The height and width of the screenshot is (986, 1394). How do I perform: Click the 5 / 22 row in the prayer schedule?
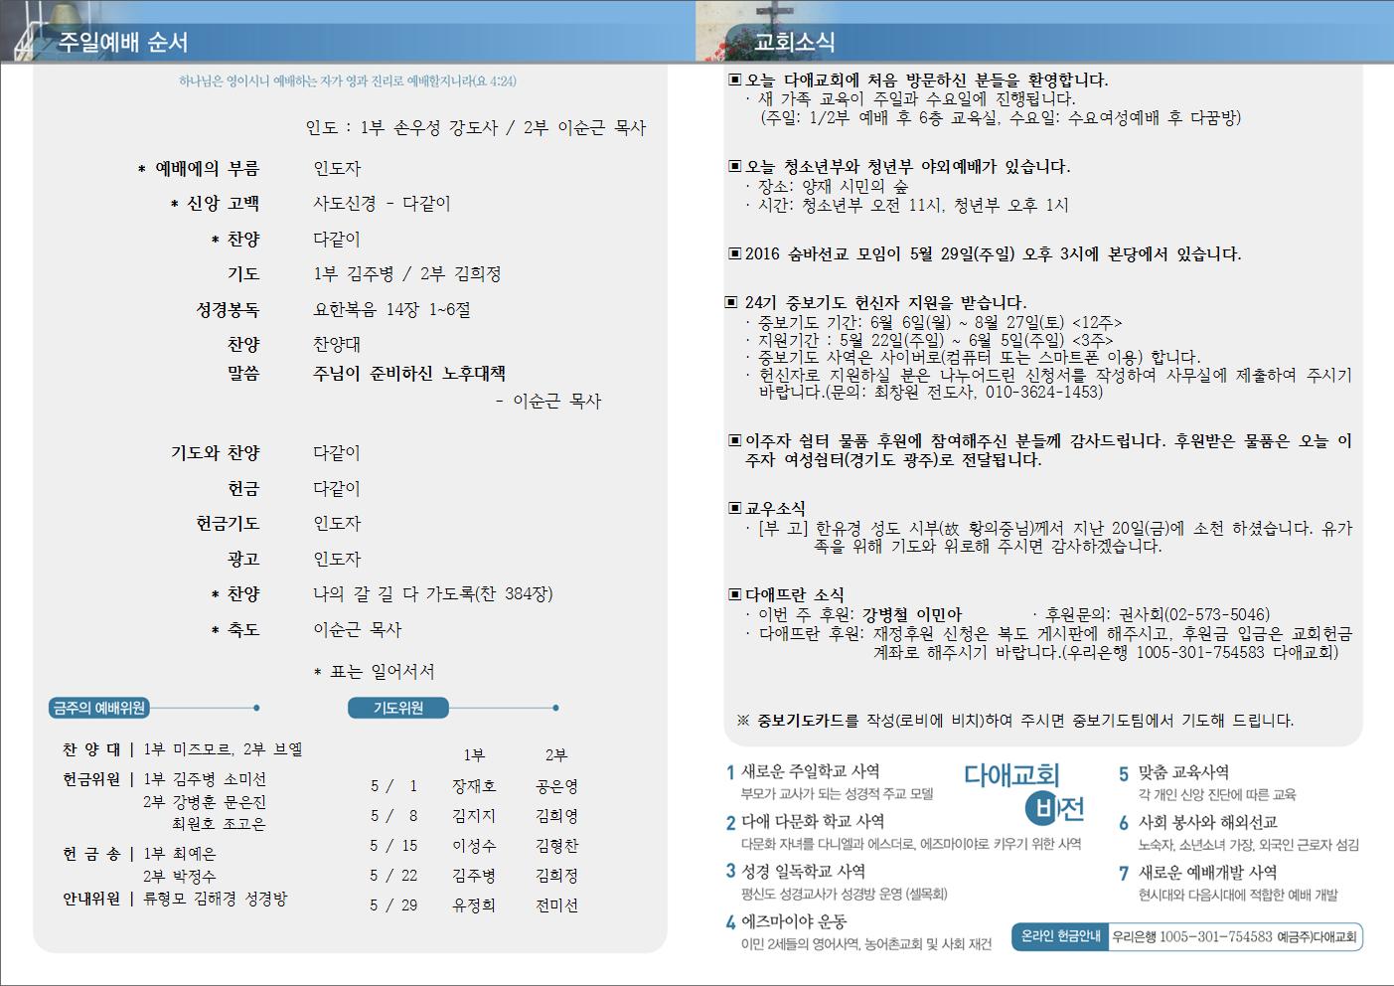click(x=393, y=876)
